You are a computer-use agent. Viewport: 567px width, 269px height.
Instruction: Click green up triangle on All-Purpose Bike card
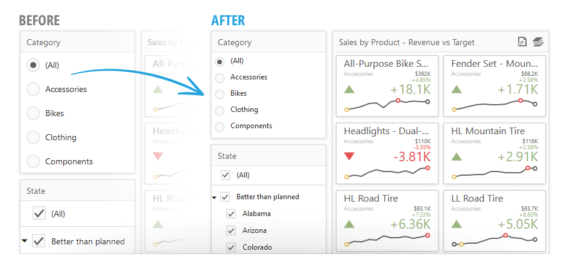point(350,90)
